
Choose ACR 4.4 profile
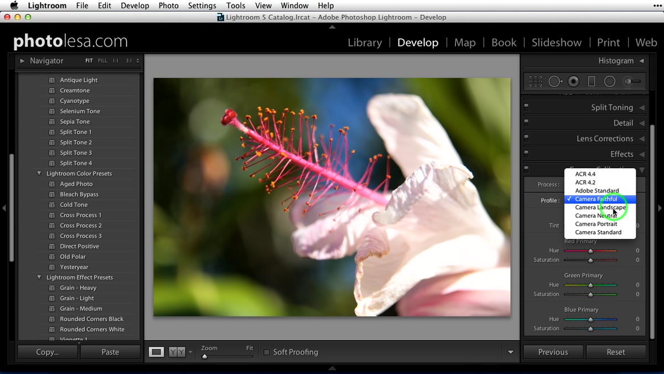pos(600,174)
